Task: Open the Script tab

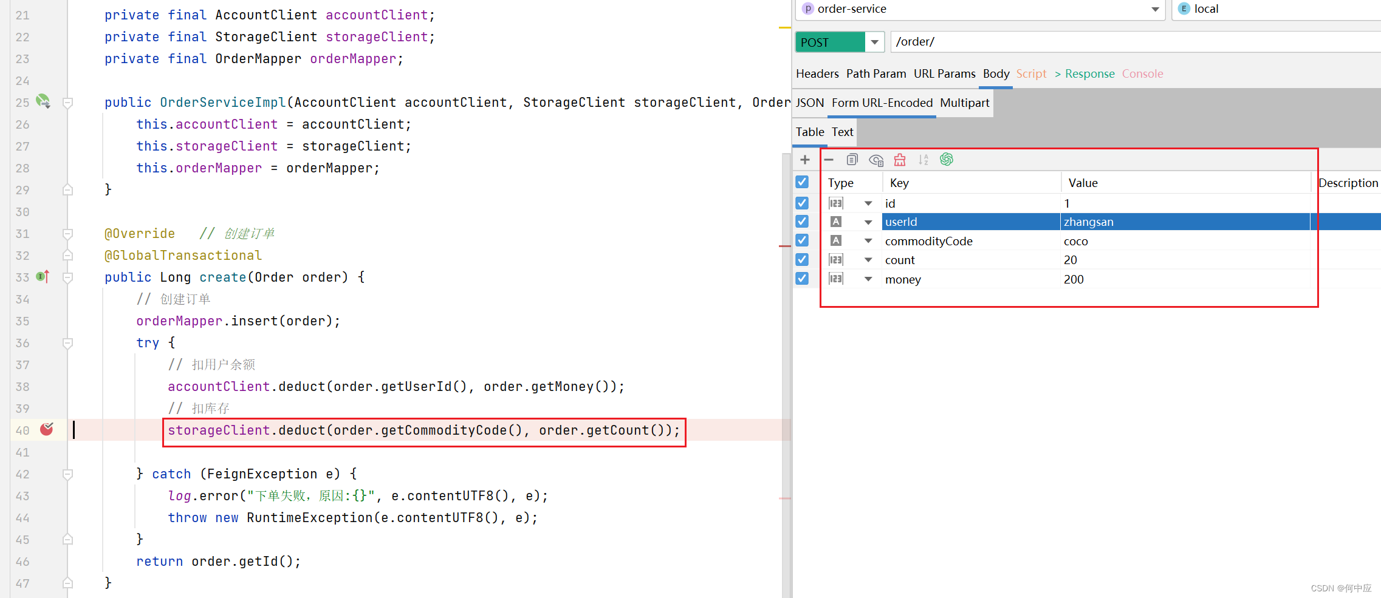Action: click(x=1031, y=73)
